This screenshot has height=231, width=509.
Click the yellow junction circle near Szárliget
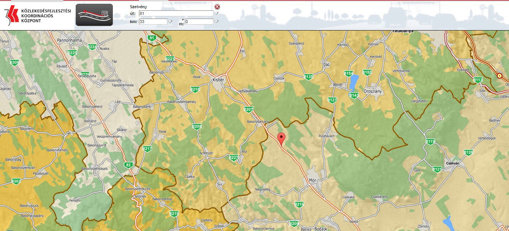[499, 76]
